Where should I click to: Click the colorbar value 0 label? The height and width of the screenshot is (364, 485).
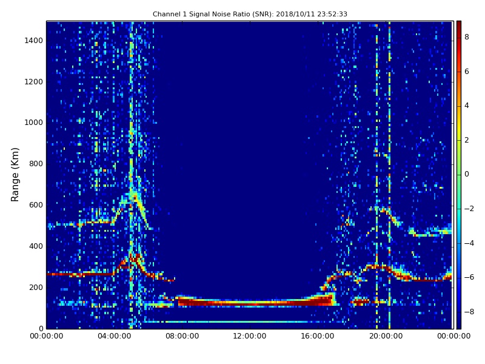click(x=467, y=174)
